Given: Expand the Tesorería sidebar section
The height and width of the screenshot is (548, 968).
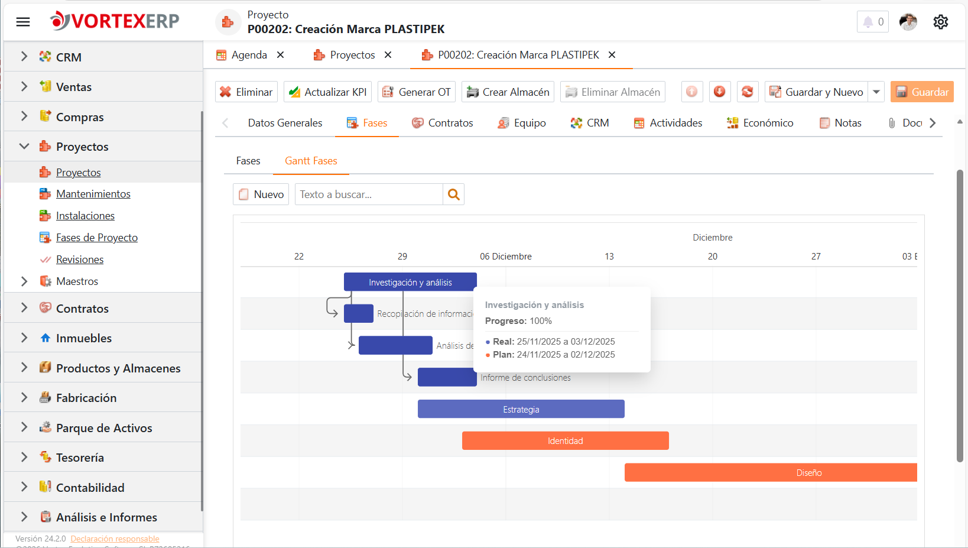Looking at the screenshot, I should 24,457.
